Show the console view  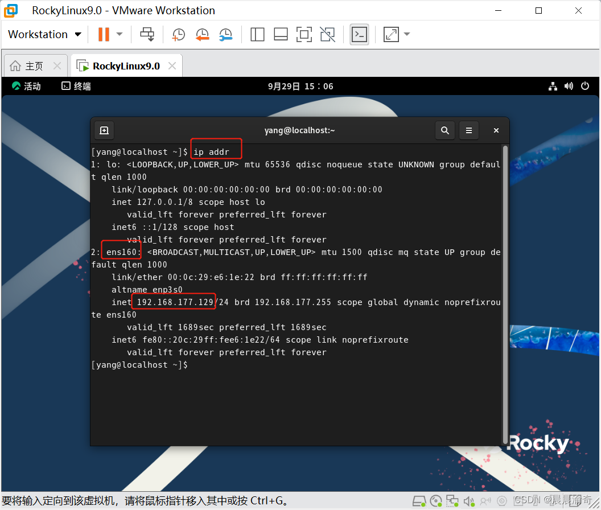pyautogui.click(x=360, y=35)
